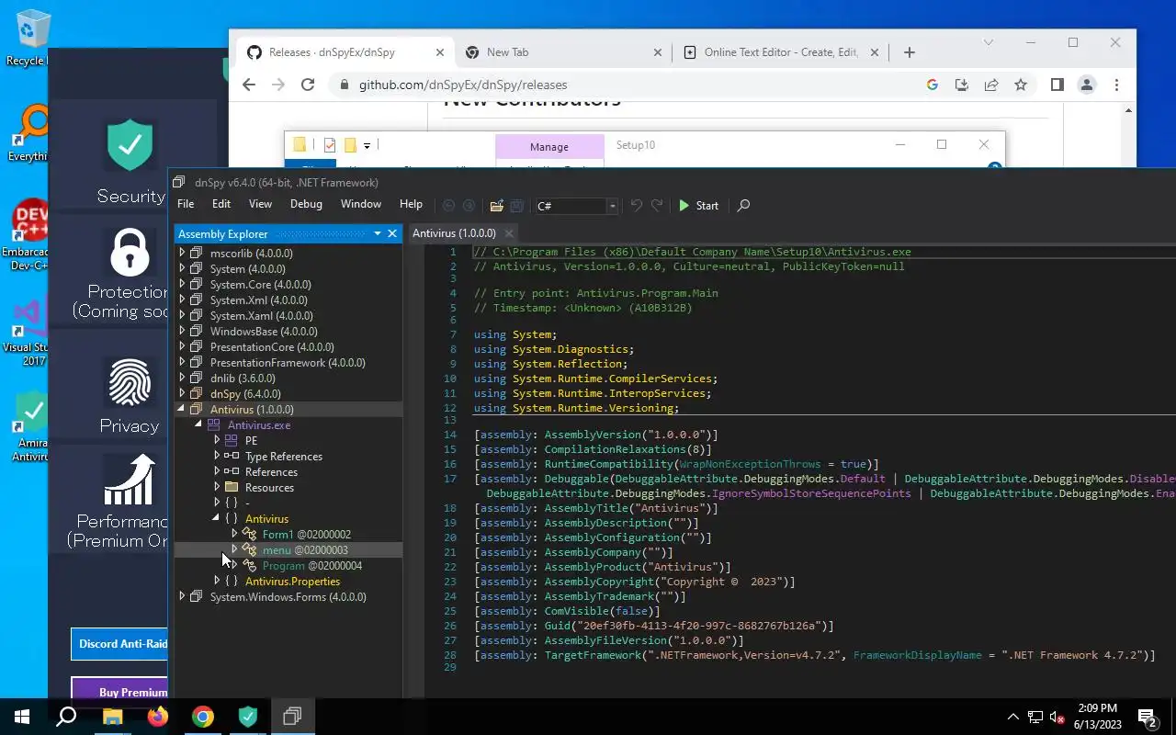1176x735 pixels.
Task: Open the Windows Start menu
Action: [x=22, y=717]
